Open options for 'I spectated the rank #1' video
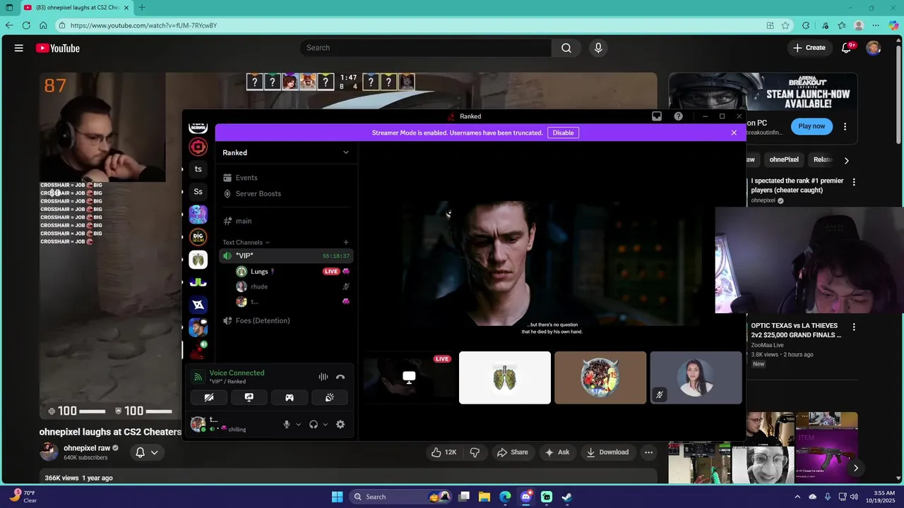The width and height of the screenshot is (904, 508). tap(854, 182)
